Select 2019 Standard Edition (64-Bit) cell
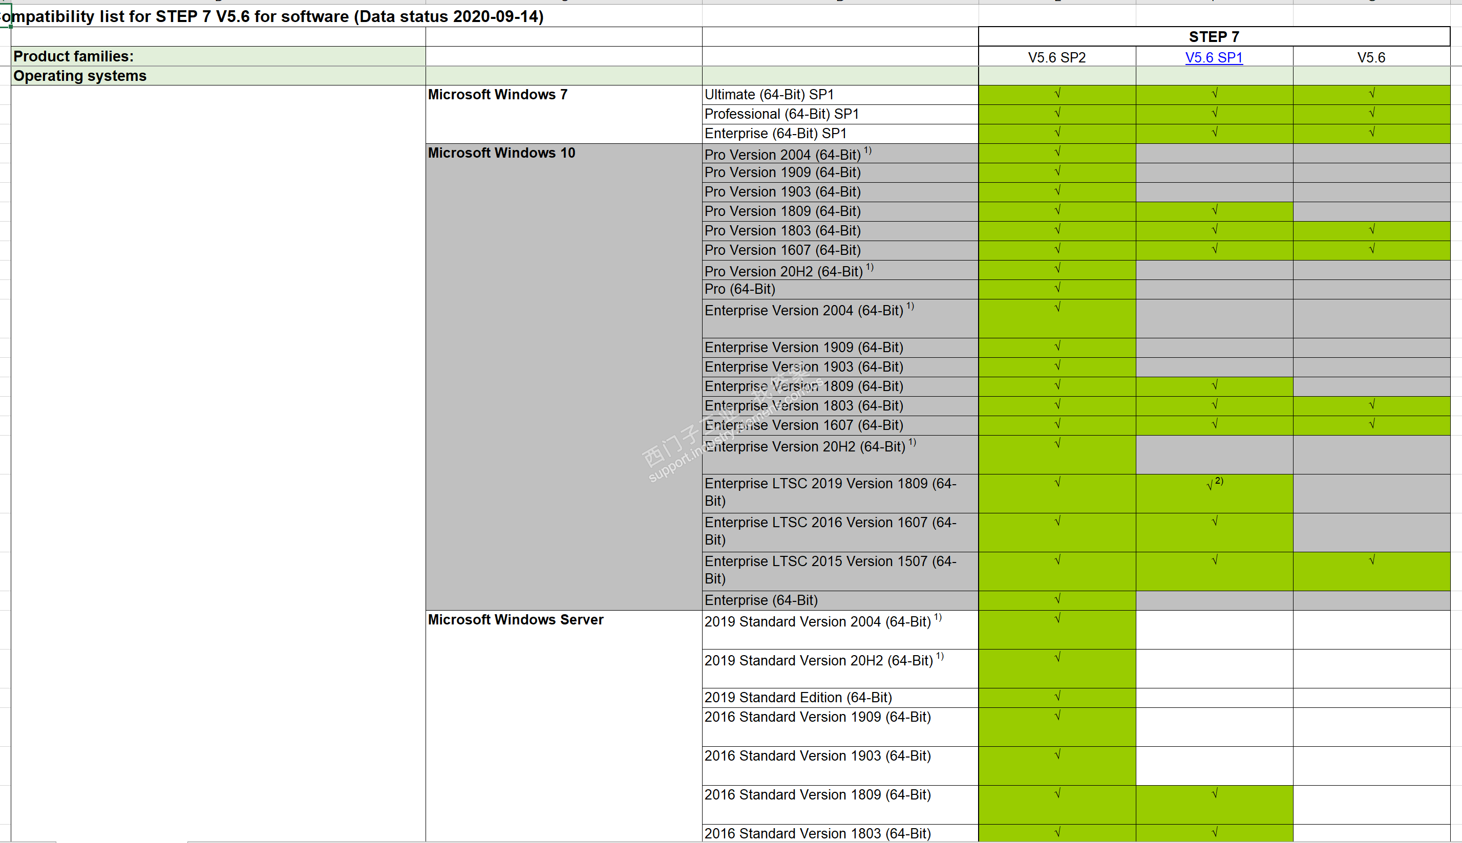Viewport: 1462px width, 843px height. click(x=798, y=698)
